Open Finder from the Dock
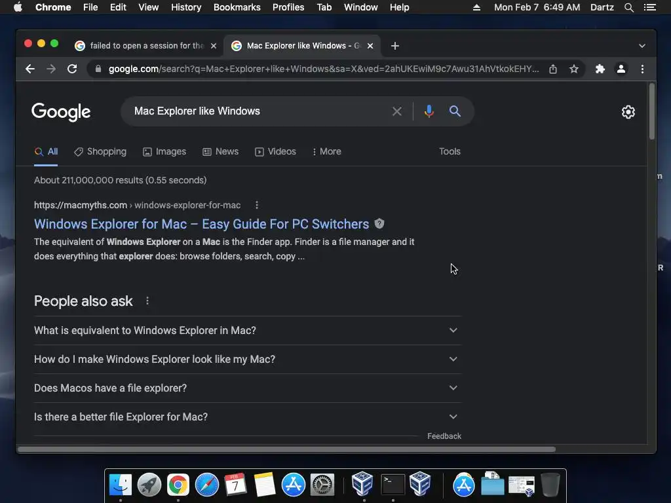The image size is (671, 503). click(x=121, y=485)
